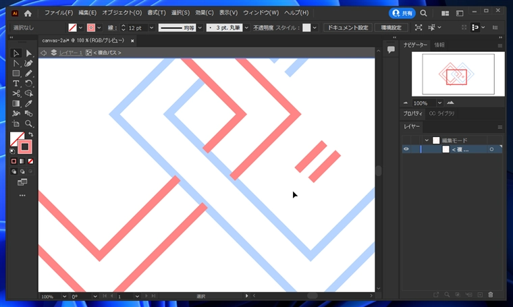Click the pink stroke swatch in toolbar
Image resolution: width=513 pixels, height=307 pixels.
click(25, 147)
